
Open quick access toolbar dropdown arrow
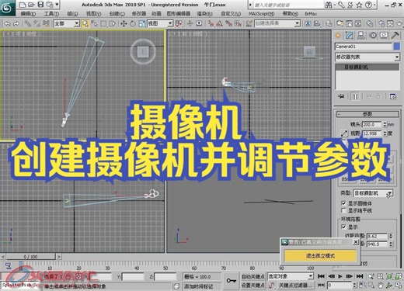(57, 5)
